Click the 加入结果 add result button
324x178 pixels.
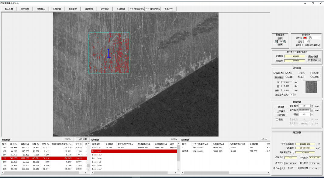pos(83,139)
